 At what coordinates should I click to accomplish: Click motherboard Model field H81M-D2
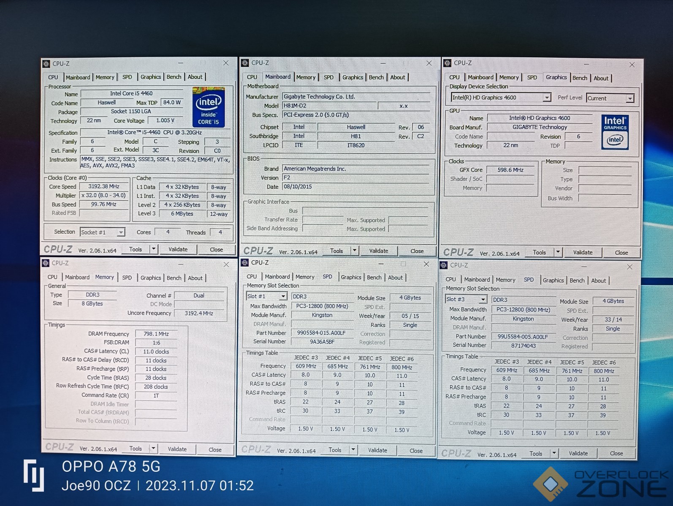[329, 106]
